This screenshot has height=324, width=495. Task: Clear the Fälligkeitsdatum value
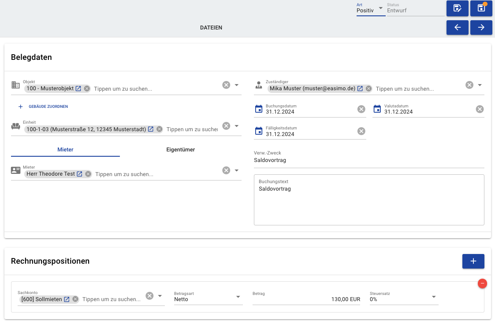pos(361,131)
